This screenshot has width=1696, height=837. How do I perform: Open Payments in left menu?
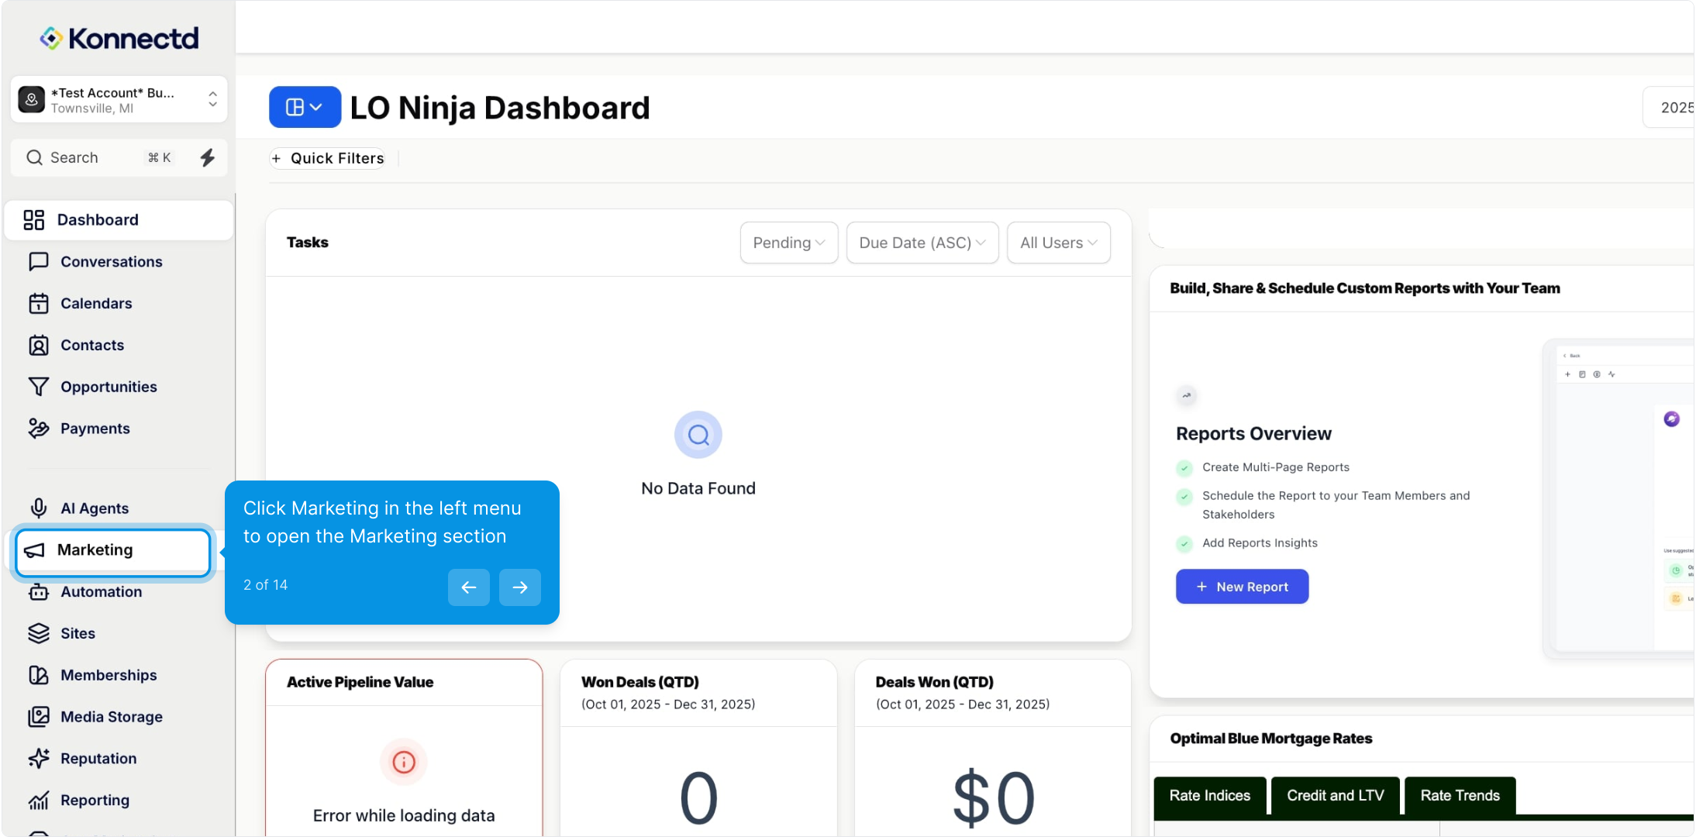click(x=95, y=429)
